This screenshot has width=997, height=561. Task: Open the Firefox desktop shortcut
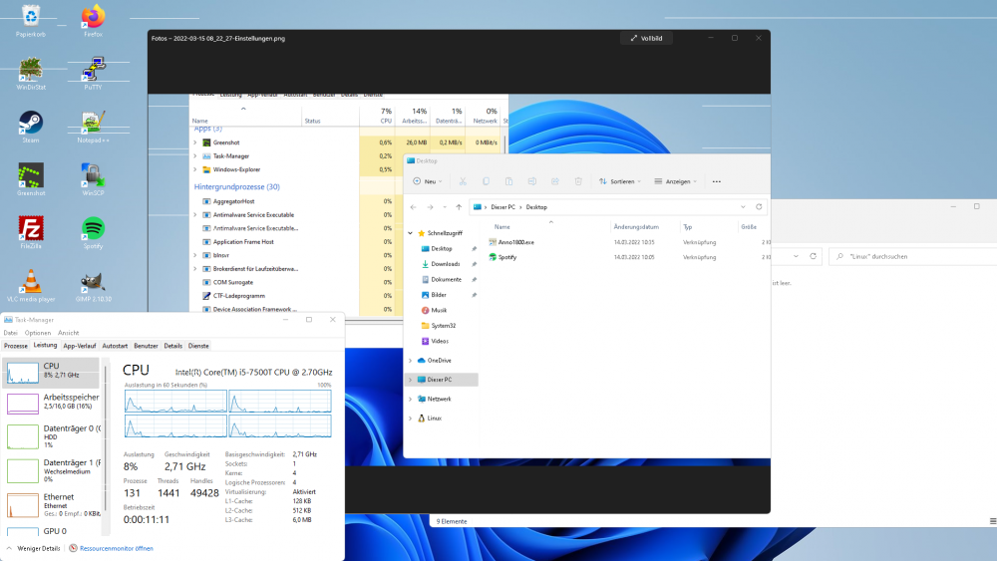pyautogui.click(x=93, y=21)
